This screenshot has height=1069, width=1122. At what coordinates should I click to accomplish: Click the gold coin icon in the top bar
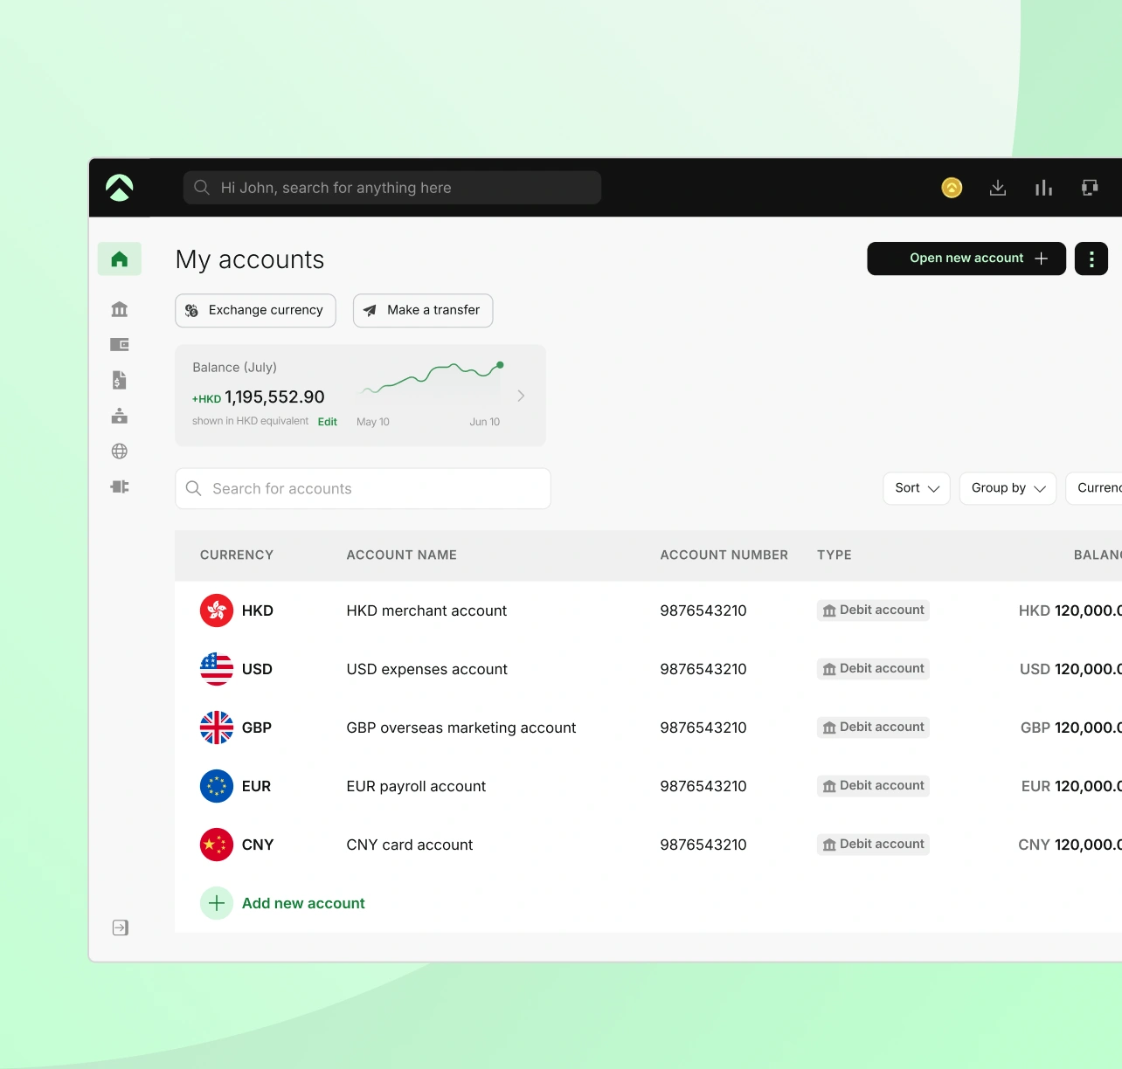click(x=952, y=188)
